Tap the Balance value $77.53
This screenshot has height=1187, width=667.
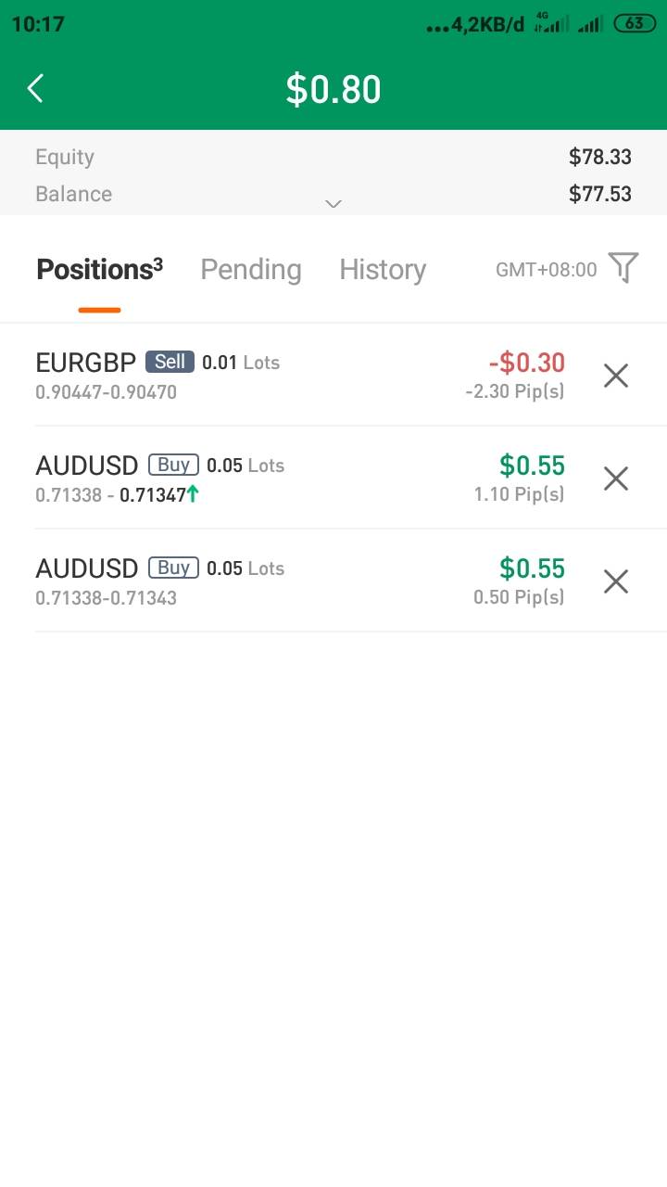click(600, 194)
